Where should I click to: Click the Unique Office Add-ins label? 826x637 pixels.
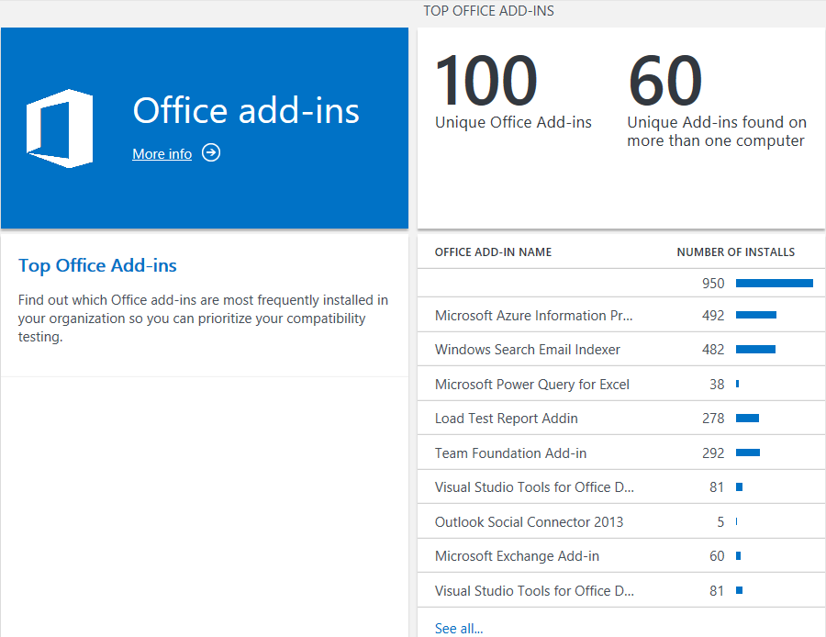513,122
